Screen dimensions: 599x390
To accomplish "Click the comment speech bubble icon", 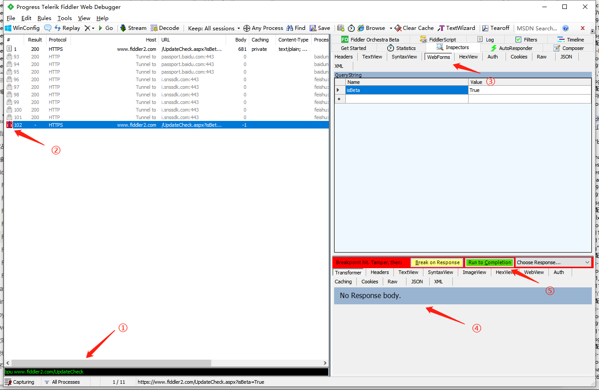I will (47, 28).
